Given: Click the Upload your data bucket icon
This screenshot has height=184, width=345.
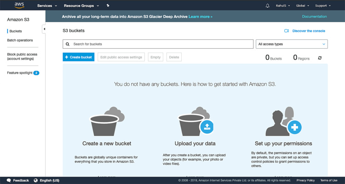Looking at the screenshot, I should click(x=196, y=121).
